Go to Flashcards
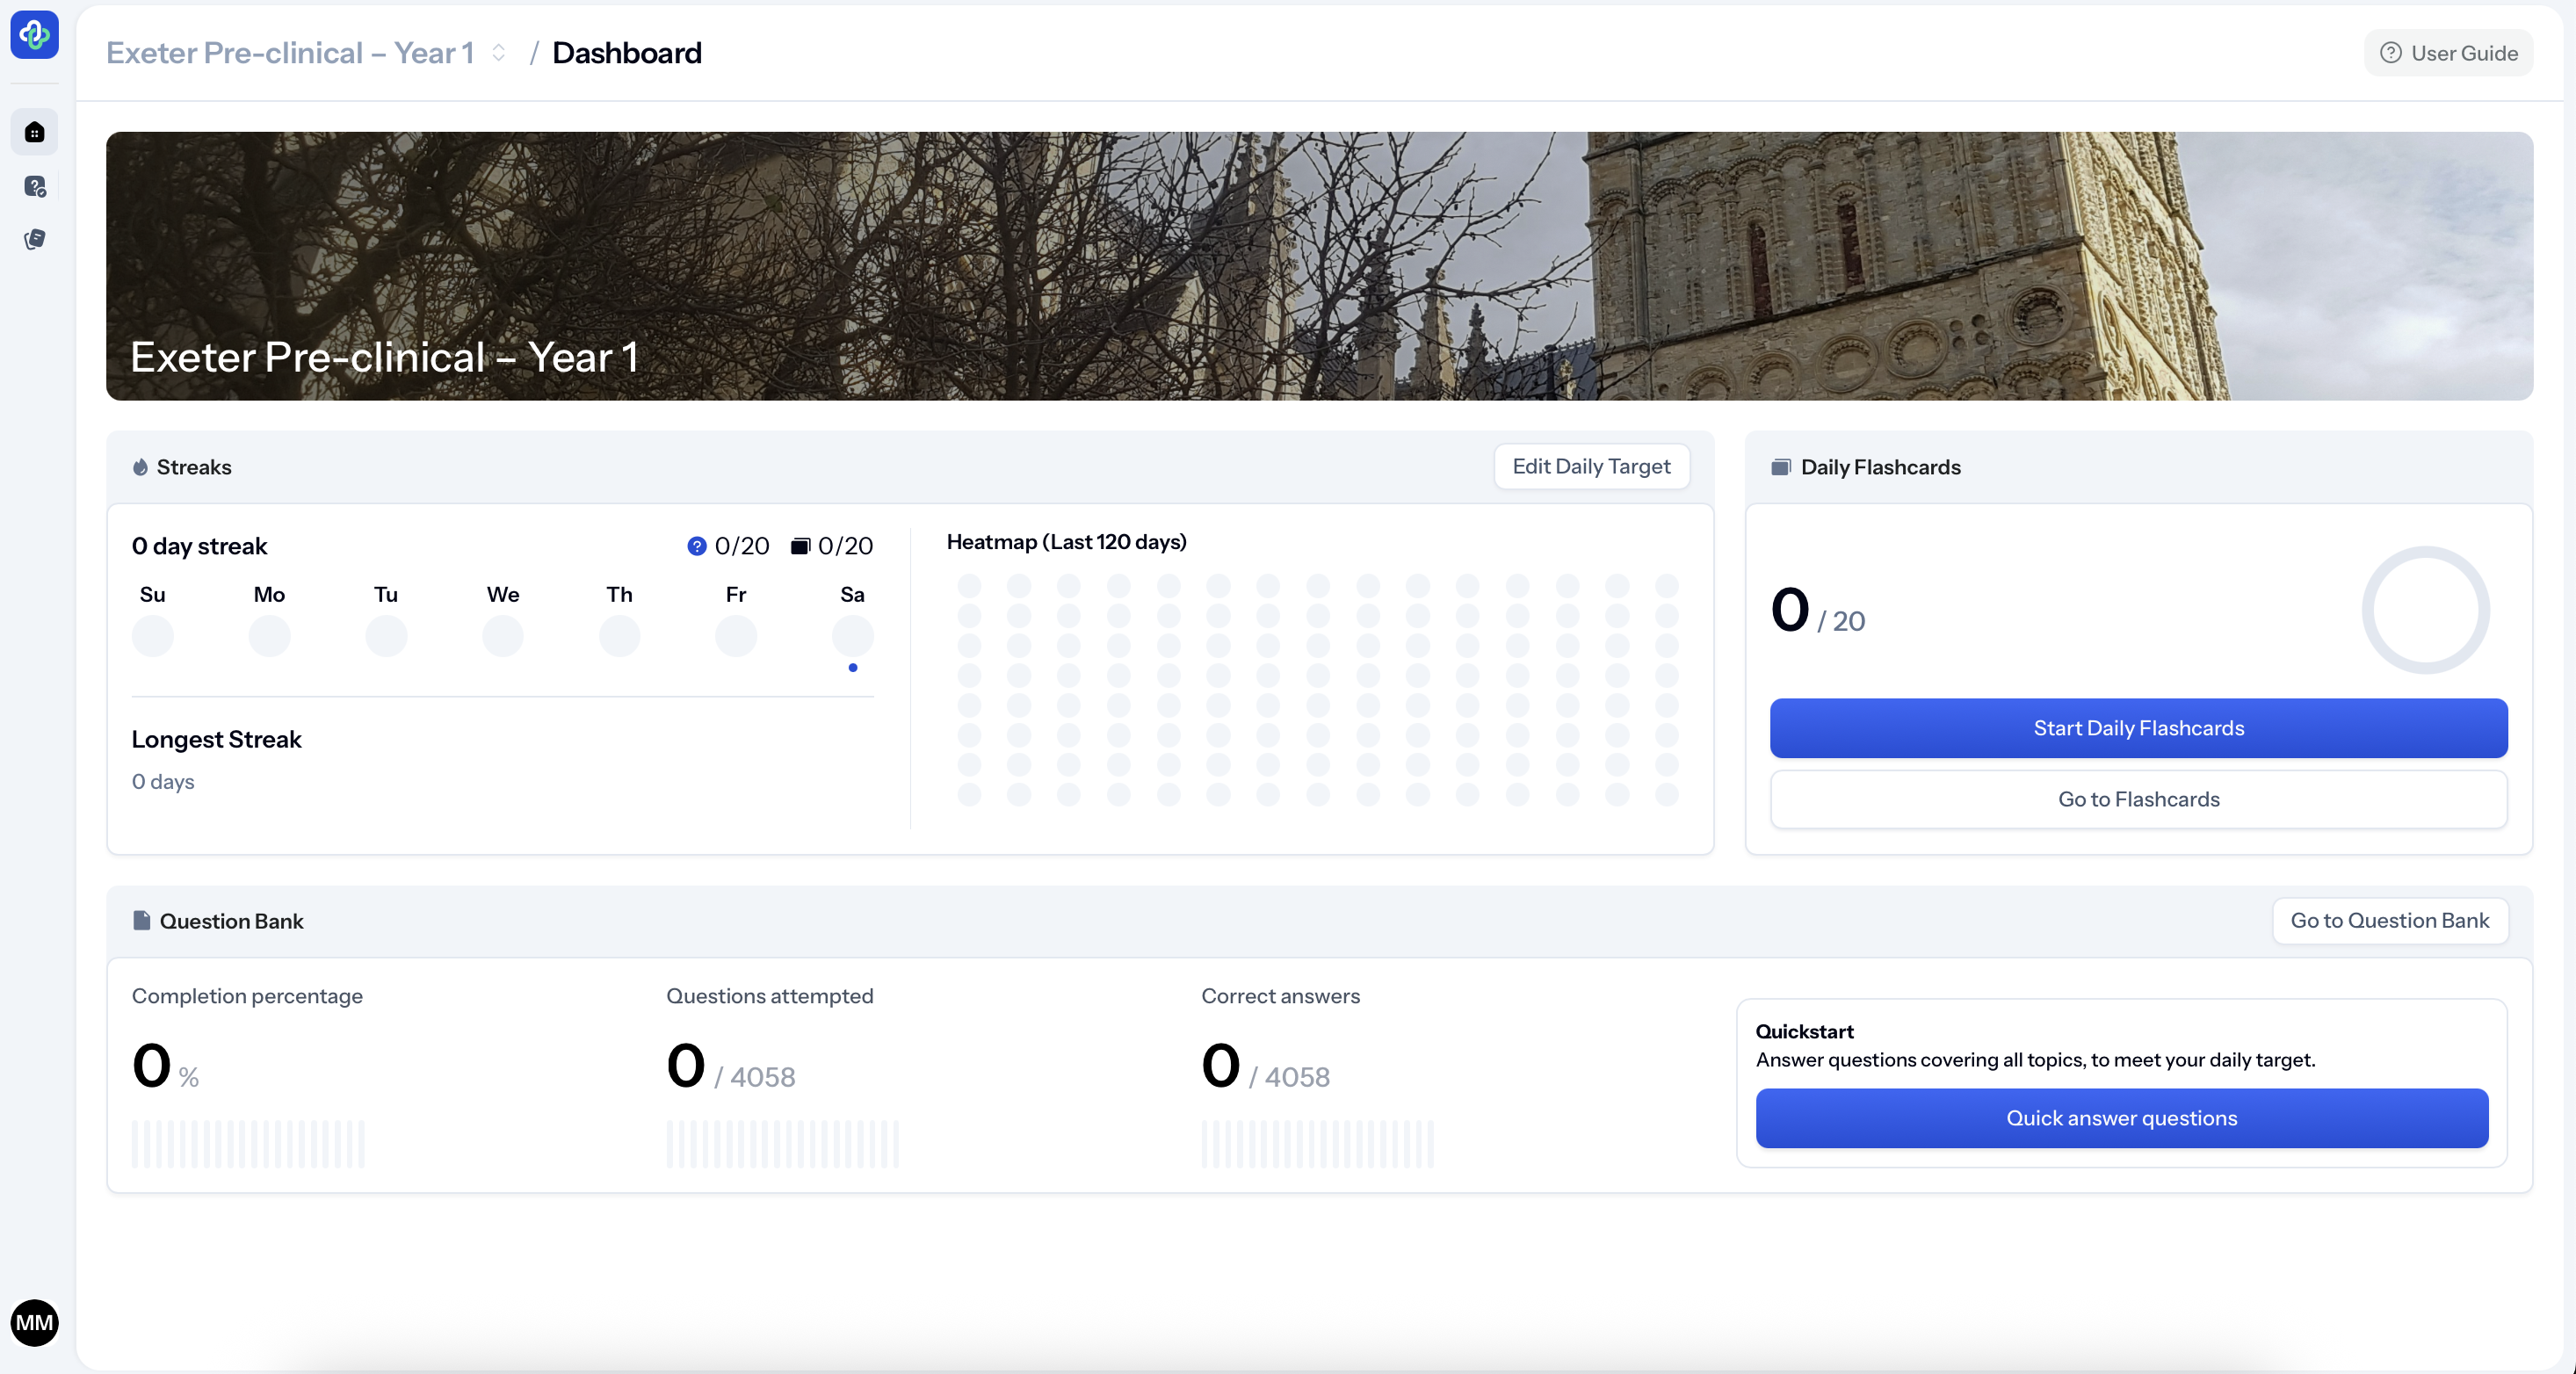 [2138, 799]
